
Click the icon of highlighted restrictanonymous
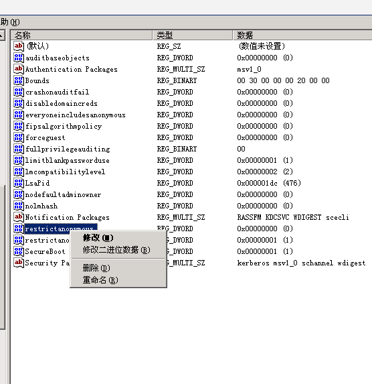click(19, 229)
